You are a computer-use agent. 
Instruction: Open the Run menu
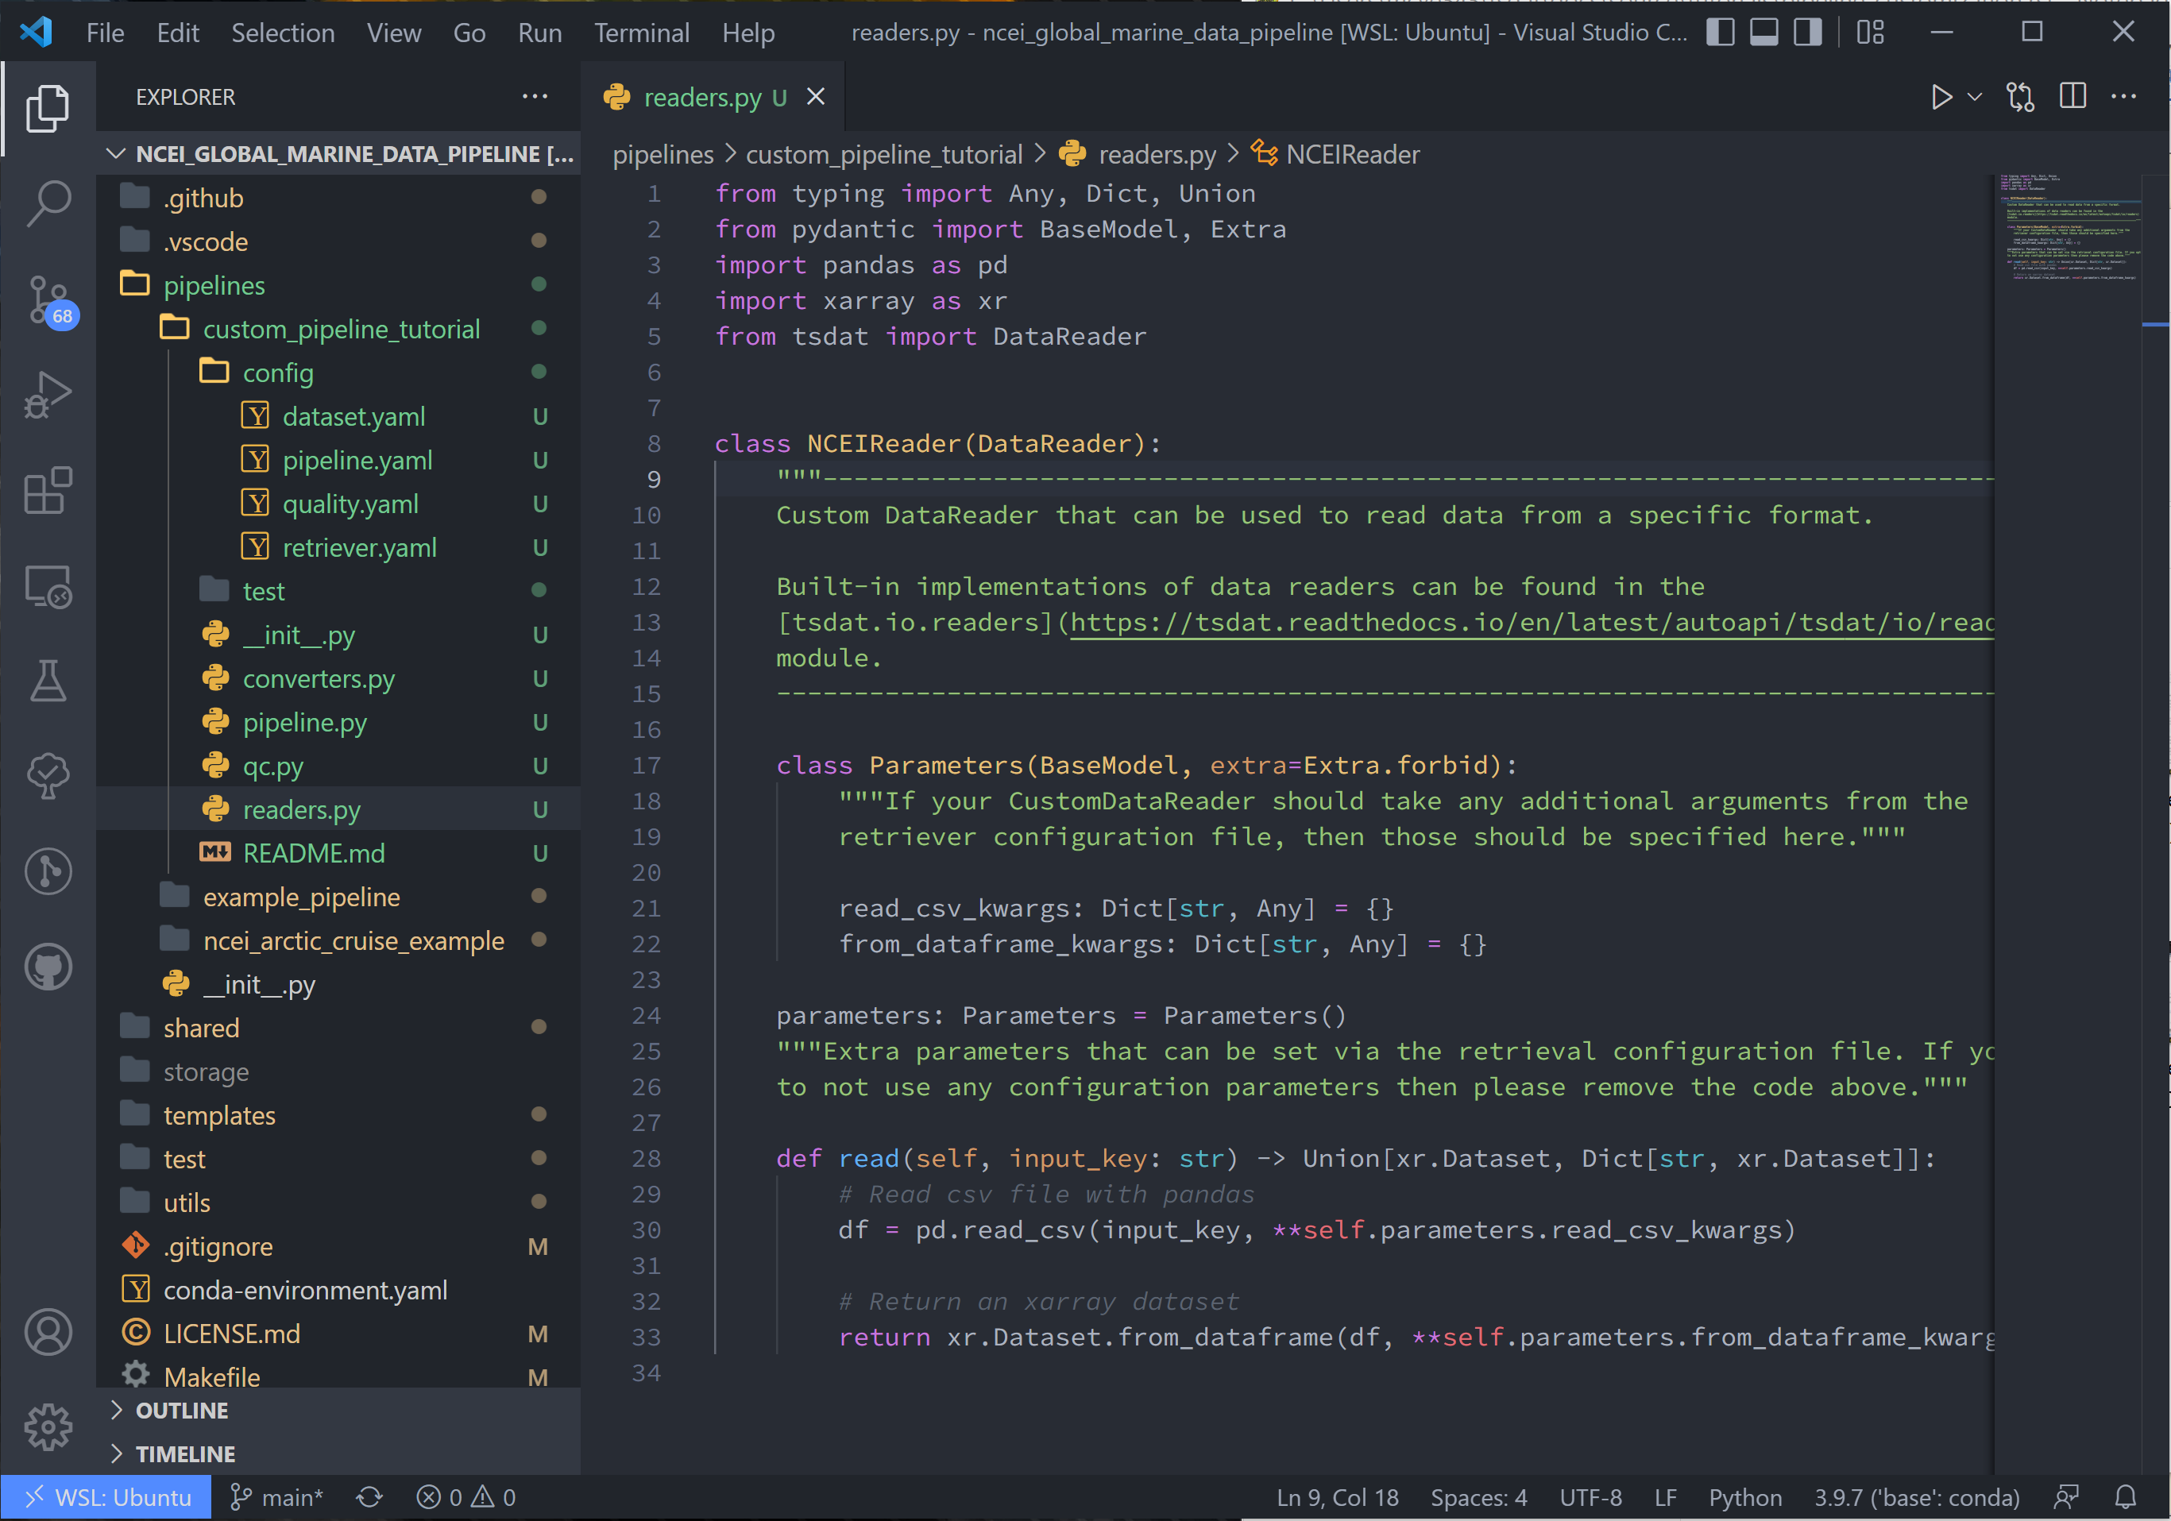click(540, 33)
